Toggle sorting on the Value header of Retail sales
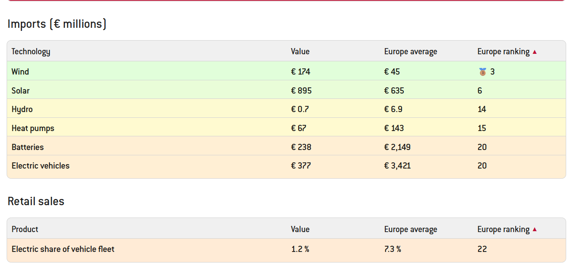This screenshot has width=579, height=274. (x=300, y=229)
